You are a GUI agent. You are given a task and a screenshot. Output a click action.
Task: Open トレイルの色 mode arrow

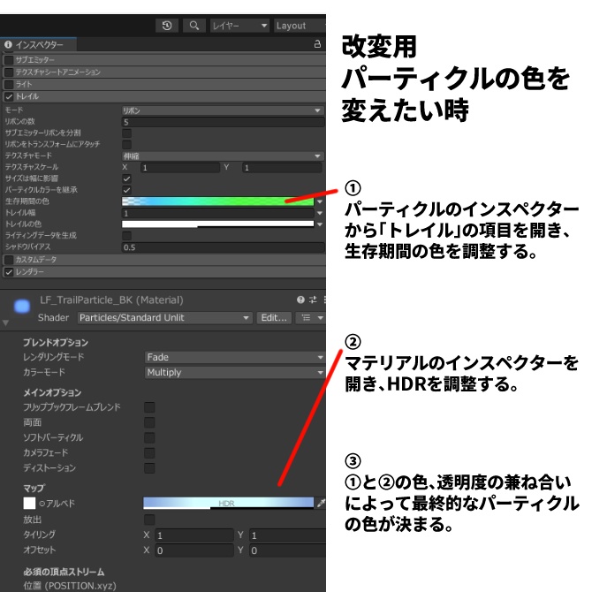[320, 224]
